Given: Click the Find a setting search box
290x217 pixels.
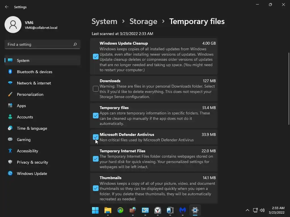Looking at the screenshot, I should point(39,44).
